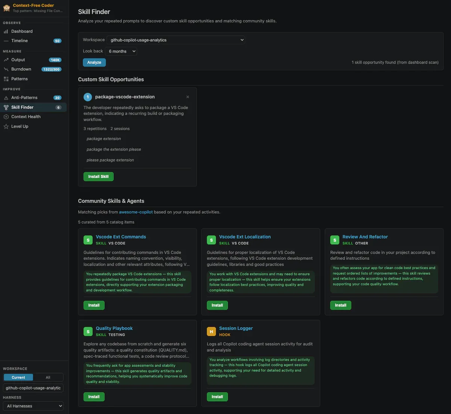Click the Dashboard bar chart icon

[6, 32]
